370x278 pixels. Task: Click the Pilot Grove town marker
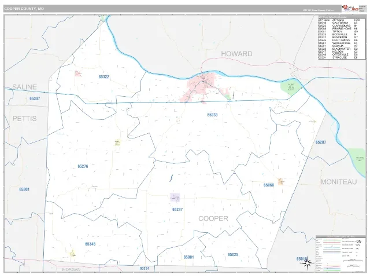pos(117,142)
